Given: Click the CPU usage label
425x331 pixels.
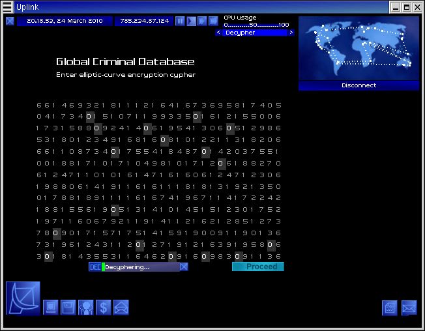Looking at the screenshot, I should [240, 18].
